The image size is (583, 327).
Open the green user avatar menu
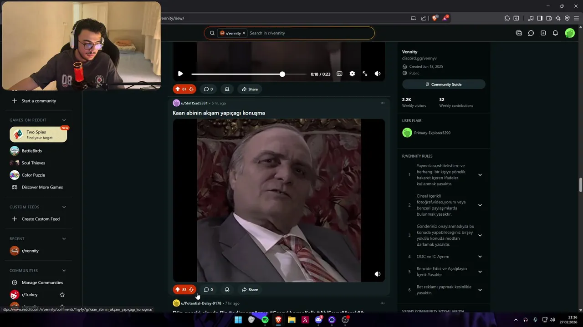click(570, 33)
